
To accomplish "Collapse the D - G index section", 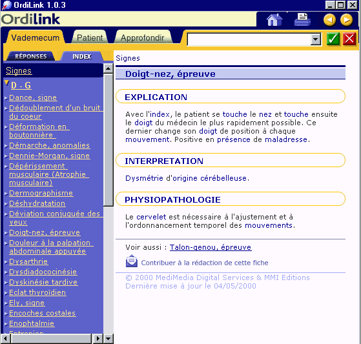I will click(6, 83).
